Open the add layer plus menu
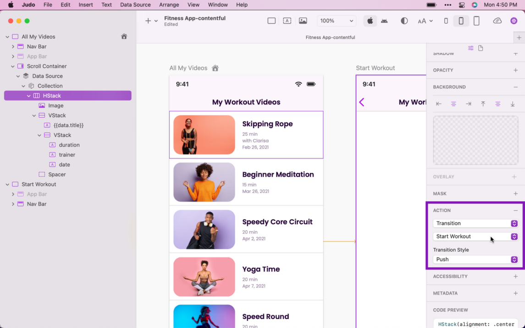The height and width of the screenshot is (328, 525). pos(151,21)
